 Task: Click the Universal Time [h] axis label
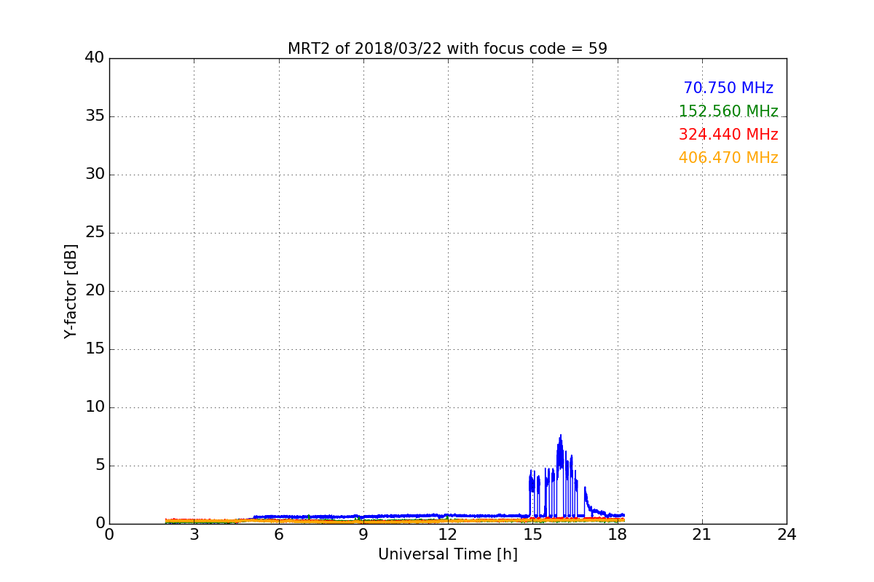point(447,554)
